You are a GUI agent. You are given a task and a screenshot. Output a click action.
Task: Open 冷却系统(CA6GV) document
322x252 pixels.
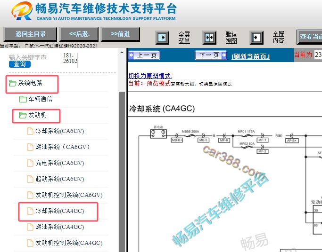point(60,131)
